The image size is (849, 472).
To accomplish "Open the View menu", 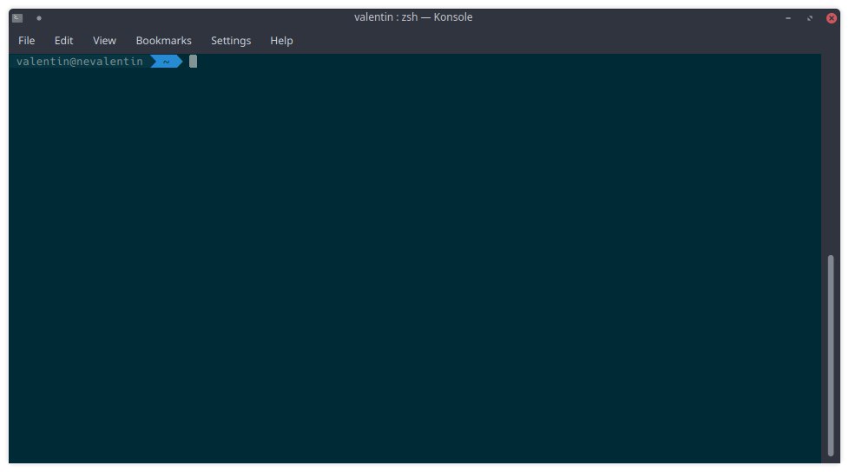I will pos(104,41).
